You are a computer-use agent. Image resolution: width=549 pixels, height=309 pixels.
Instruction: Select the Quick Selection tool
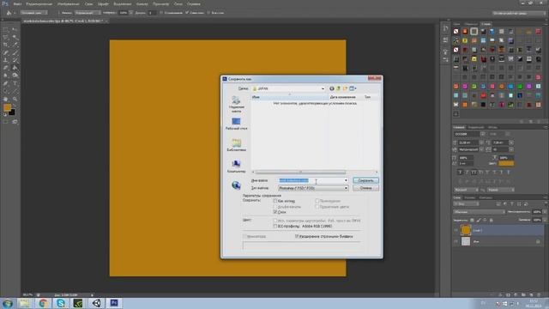click(x=15, y=38)
